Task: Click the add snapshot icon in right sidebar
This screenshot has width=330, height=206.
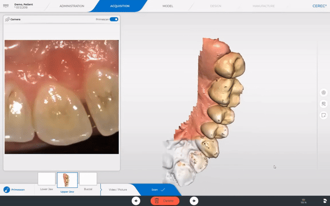Action: (x=323, y=115)
